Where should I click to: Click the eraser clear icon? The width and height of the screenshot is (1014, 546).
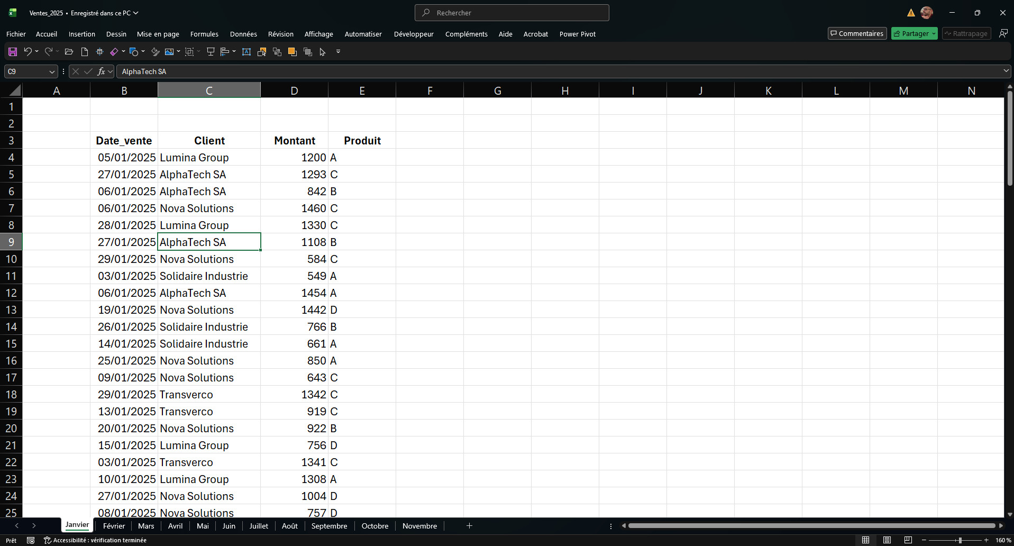(x=114, y=52)
